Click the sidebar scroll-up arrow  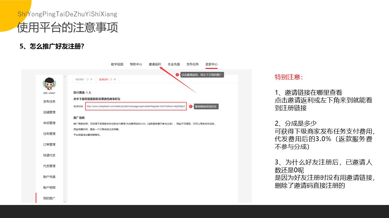(64, 77)
